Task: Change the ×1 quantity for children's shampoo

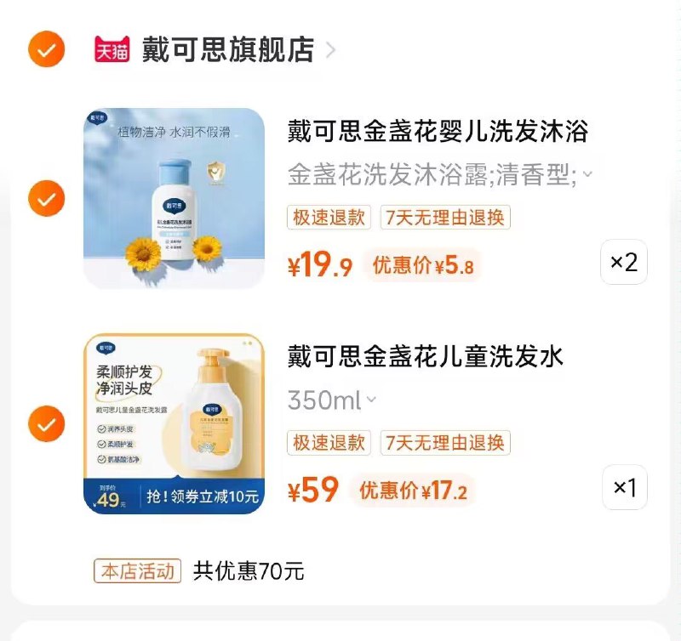Action: [624, 487]
